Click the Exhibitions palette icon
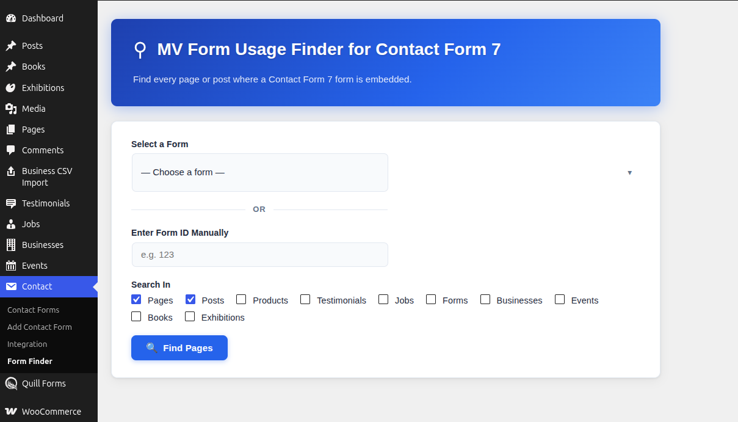The image size is (738, 422). tap(11, 88)
